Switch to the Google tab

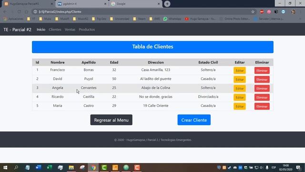point(135,4)
